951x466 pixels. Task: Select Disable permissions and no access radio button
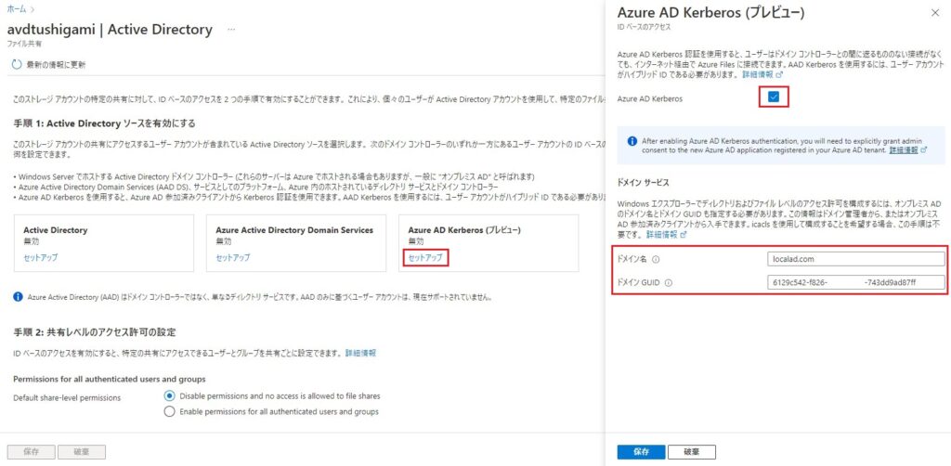170,396
